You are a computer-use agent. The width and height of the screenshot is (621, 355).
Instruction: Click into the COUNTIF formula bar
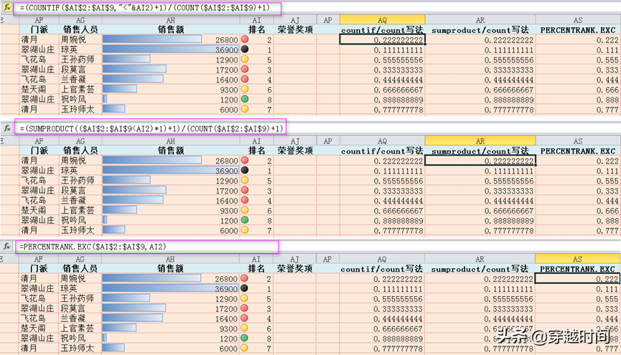click(147, 8)
